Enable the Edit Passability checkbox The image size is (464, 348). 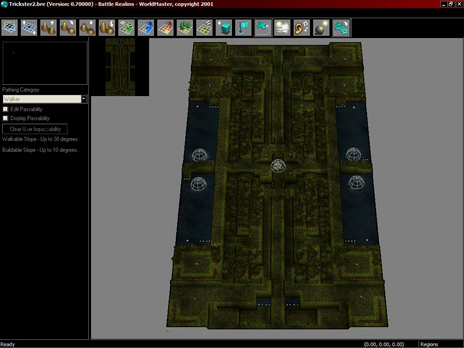5,109
